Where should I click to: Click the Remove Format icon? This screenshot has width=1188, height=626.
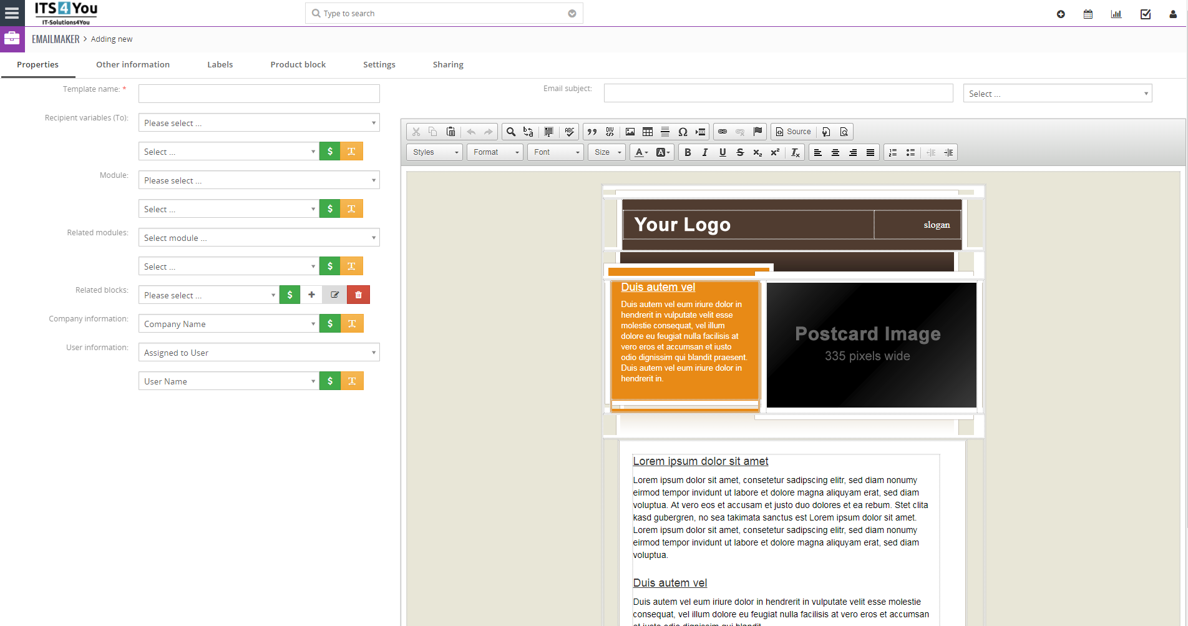[x=795, y=152]
